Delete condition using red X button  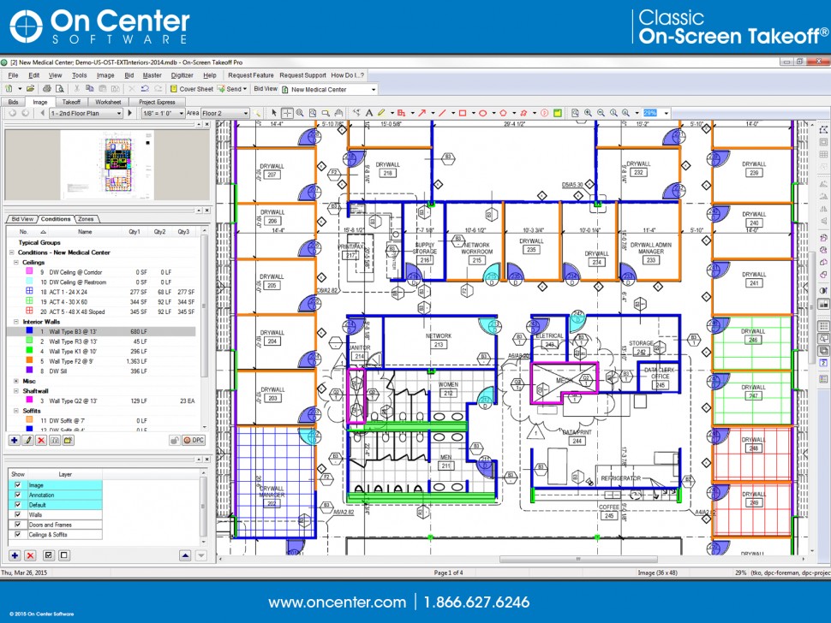coord(41,441)
